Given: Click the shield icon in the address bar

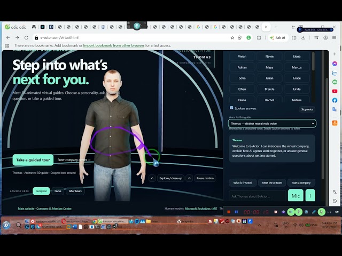Looking at the screenshot, I should [239, 38].
